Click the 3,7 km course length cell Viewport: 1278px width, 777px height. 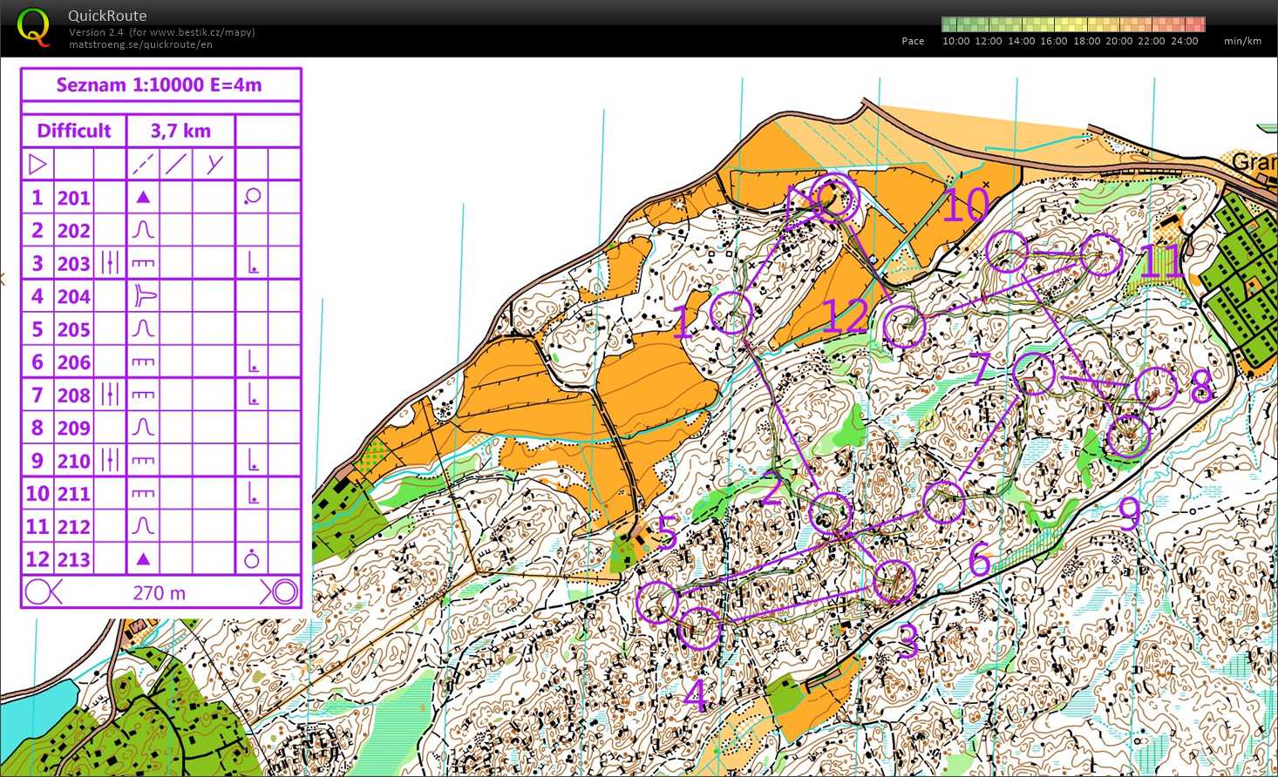click(x=180, y=131)
